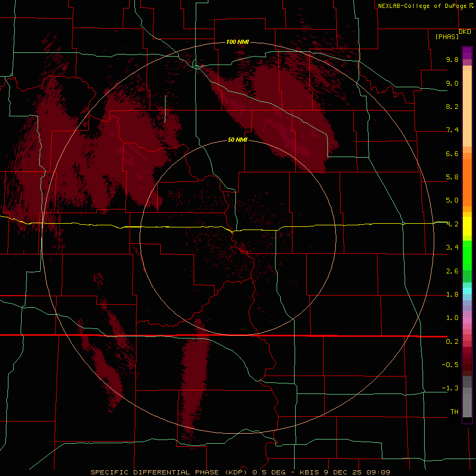
Task: Pick the purple top color bar segment
Action: (467, 53)
